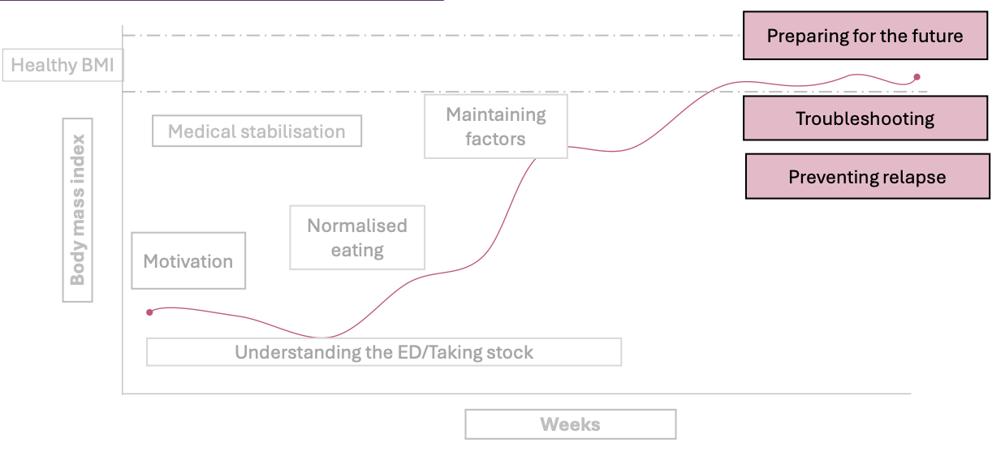Select the starting dot of the pink curve

[x=149, y=312]
